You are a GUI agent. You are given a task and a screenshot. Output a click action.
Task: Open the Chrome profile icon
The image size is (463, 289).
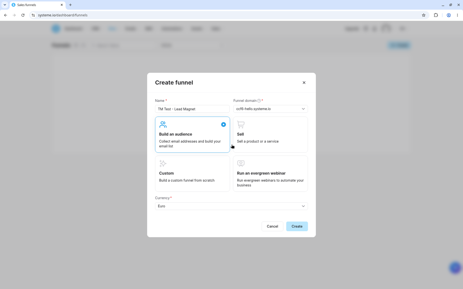449,15
